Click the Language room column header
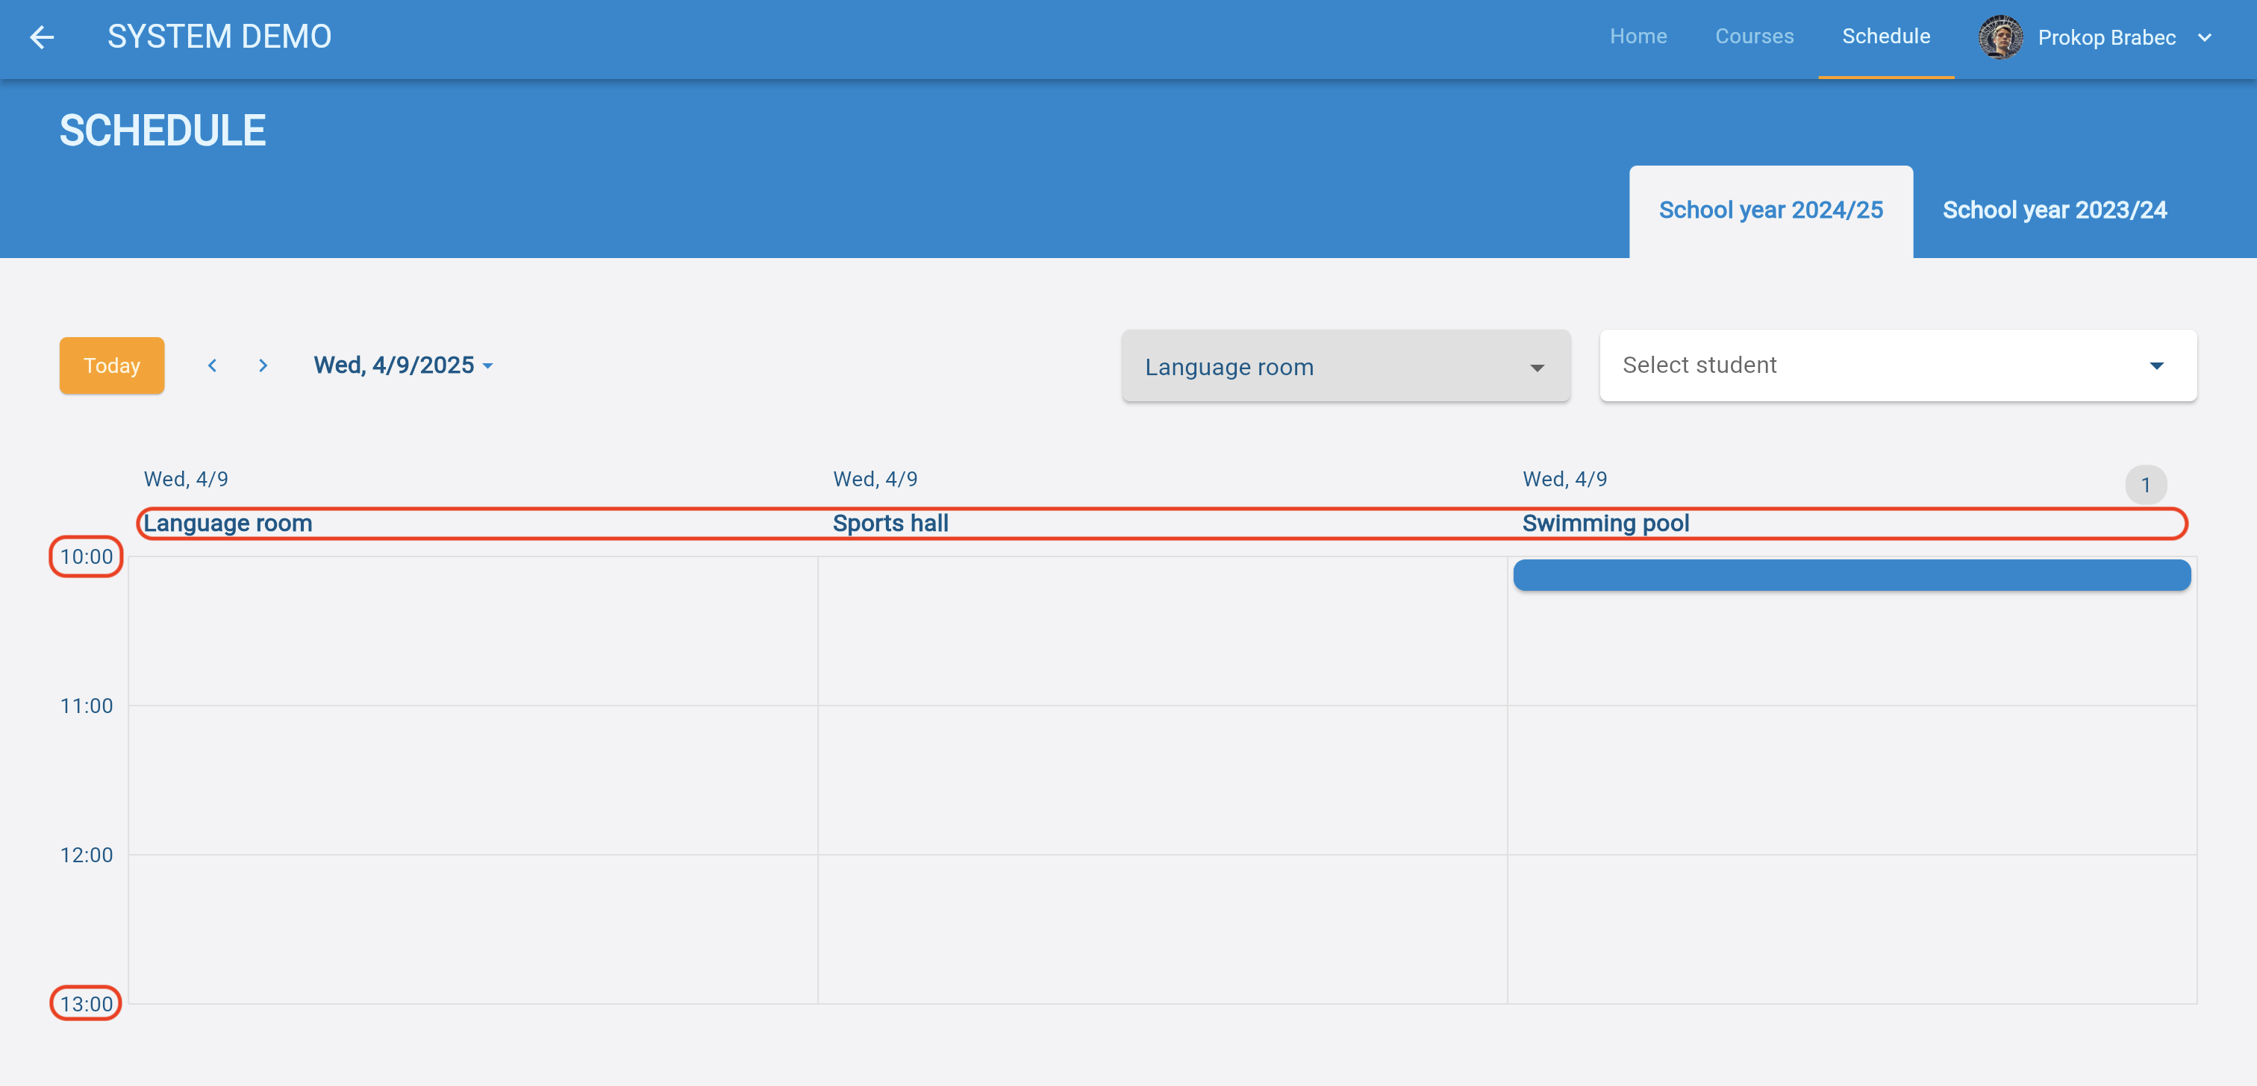Screen dimensions: 2257x1086 tap(228, 523)
